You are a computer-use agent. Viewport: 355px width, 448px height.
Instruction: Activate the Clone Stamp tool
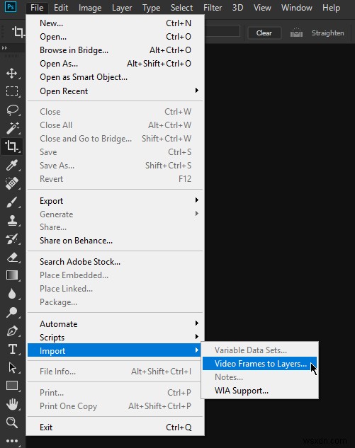click(12, 220)
